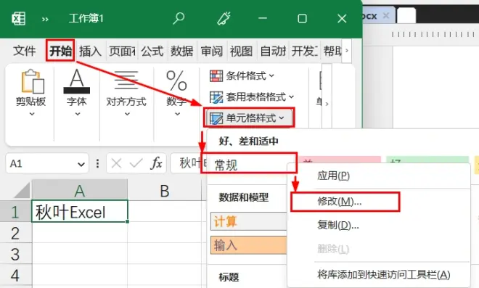This screenshot has width=479, height=288.
Task: Open 单元格样式 cell styles dropdown
Action: coord(249,118)
